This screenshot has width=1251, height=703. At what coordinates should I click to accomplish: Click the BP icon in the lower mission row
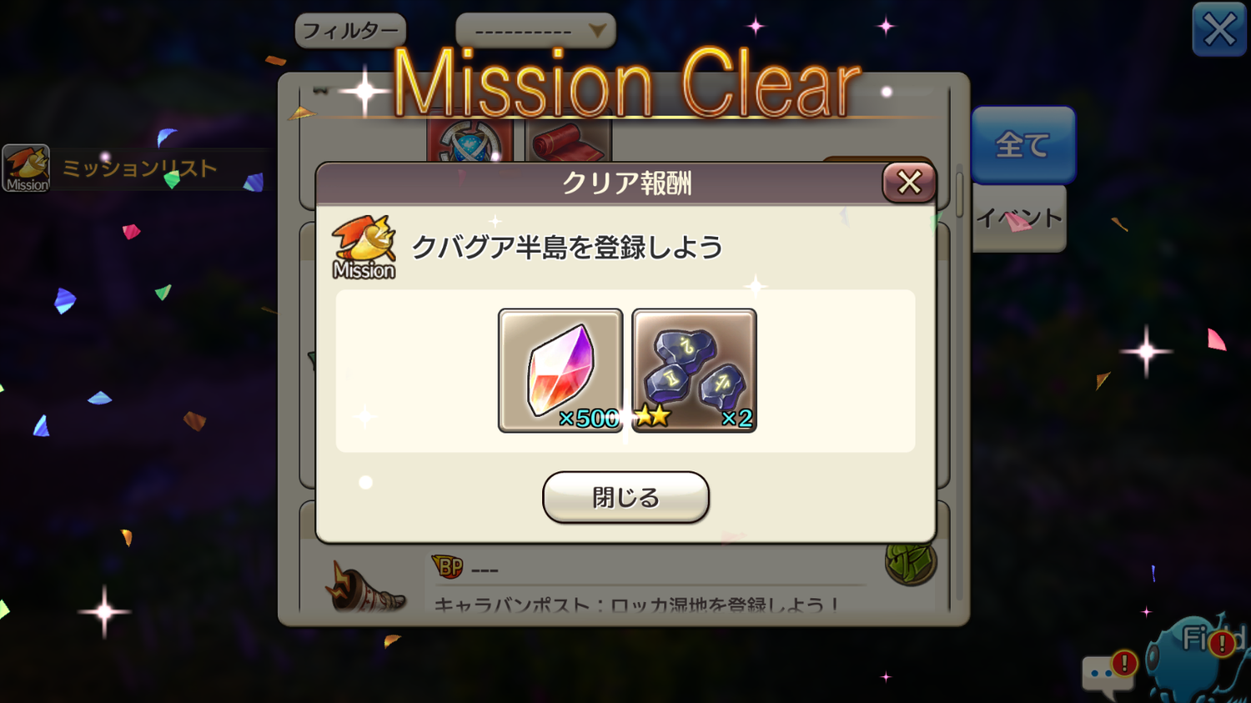(448, 567)
